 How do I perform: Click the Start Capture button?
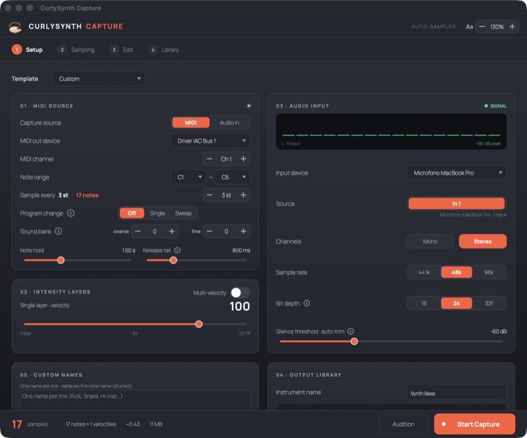pos(474,424)
